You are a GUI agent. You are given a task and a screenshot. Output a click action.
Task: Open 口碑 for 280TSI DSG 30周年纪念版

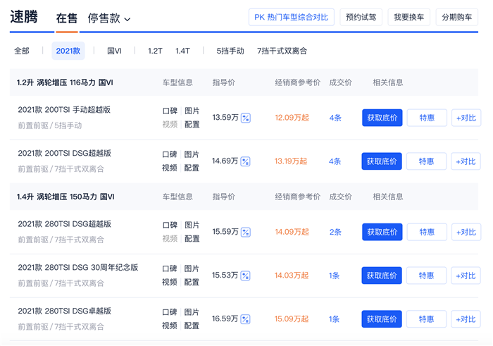[170, 268]
